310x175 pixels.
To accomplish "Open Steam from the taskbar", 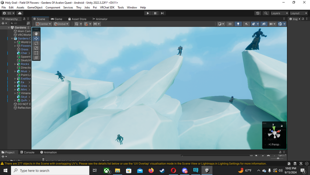I will tap(162, 170).
